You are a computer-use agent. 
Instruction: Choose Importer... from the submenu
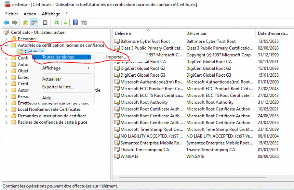pos(116,57)
